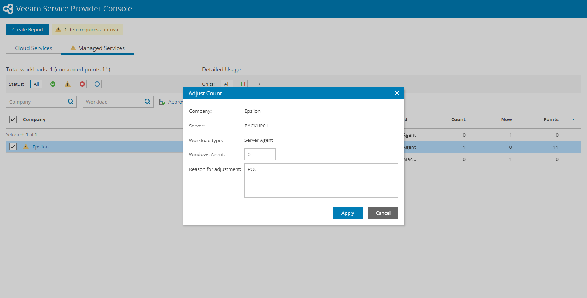Switch to the Cloud Services tab
The height and width of the screenshot is (298, 587).
tap(34, 48)
